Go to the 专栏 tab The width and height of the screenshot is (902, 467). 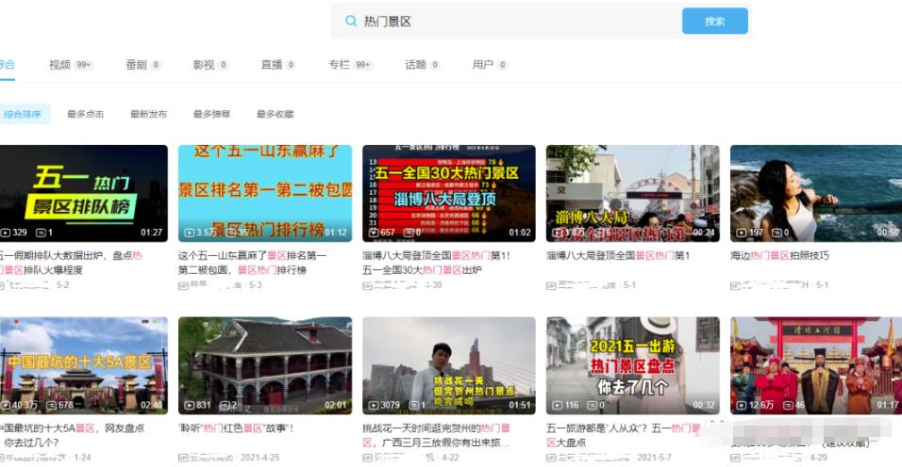pyautogui.click(x=339, y=65)
